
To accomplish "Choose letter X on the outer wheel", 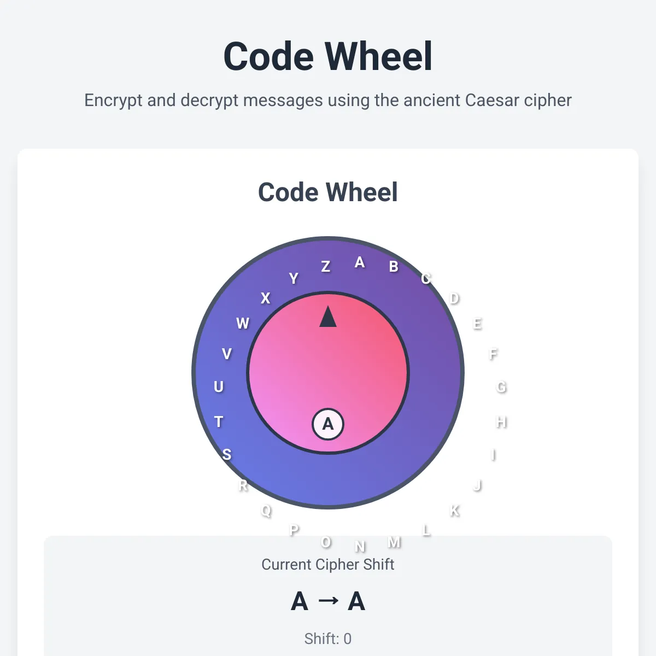I will [266, 298].
